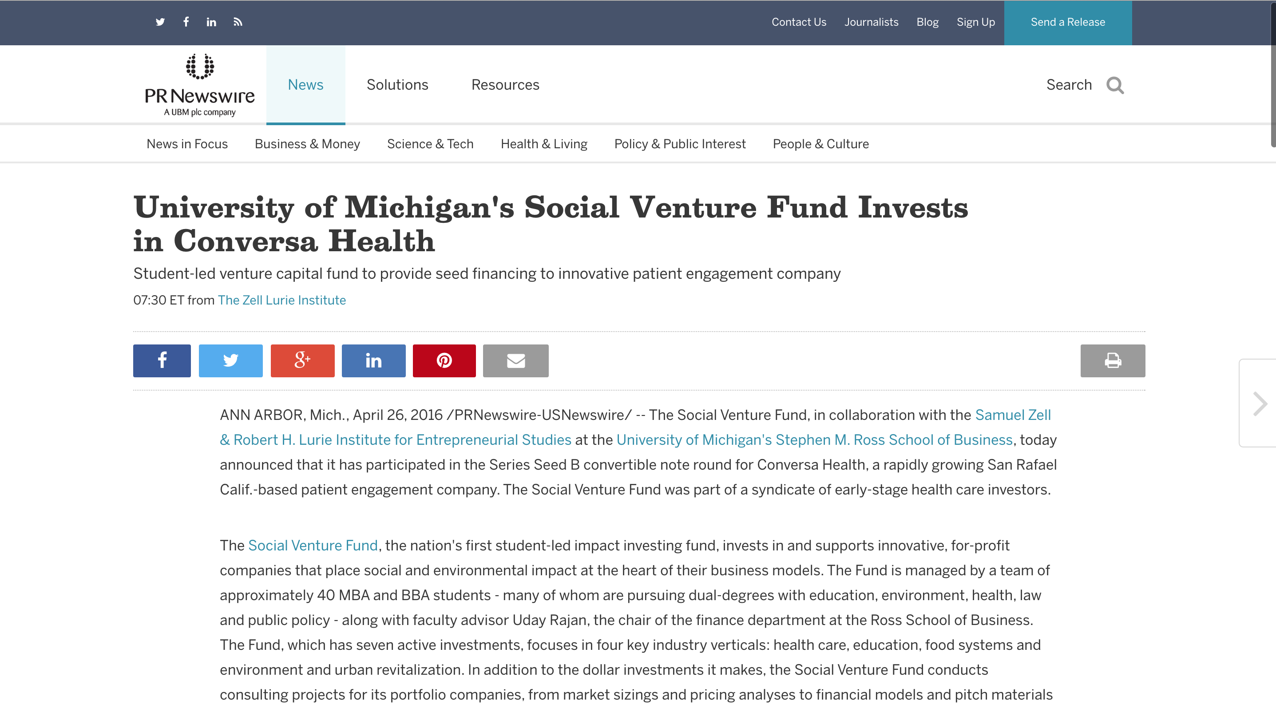The width and height of the screenshot is (1276, 712).
Task: Click the Search magnifier icon
Action: [1115, 85]
